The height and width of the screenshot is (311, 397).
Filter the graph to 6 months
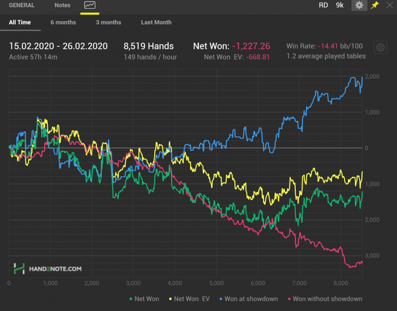pyautogui.click(x=63, y=22)
